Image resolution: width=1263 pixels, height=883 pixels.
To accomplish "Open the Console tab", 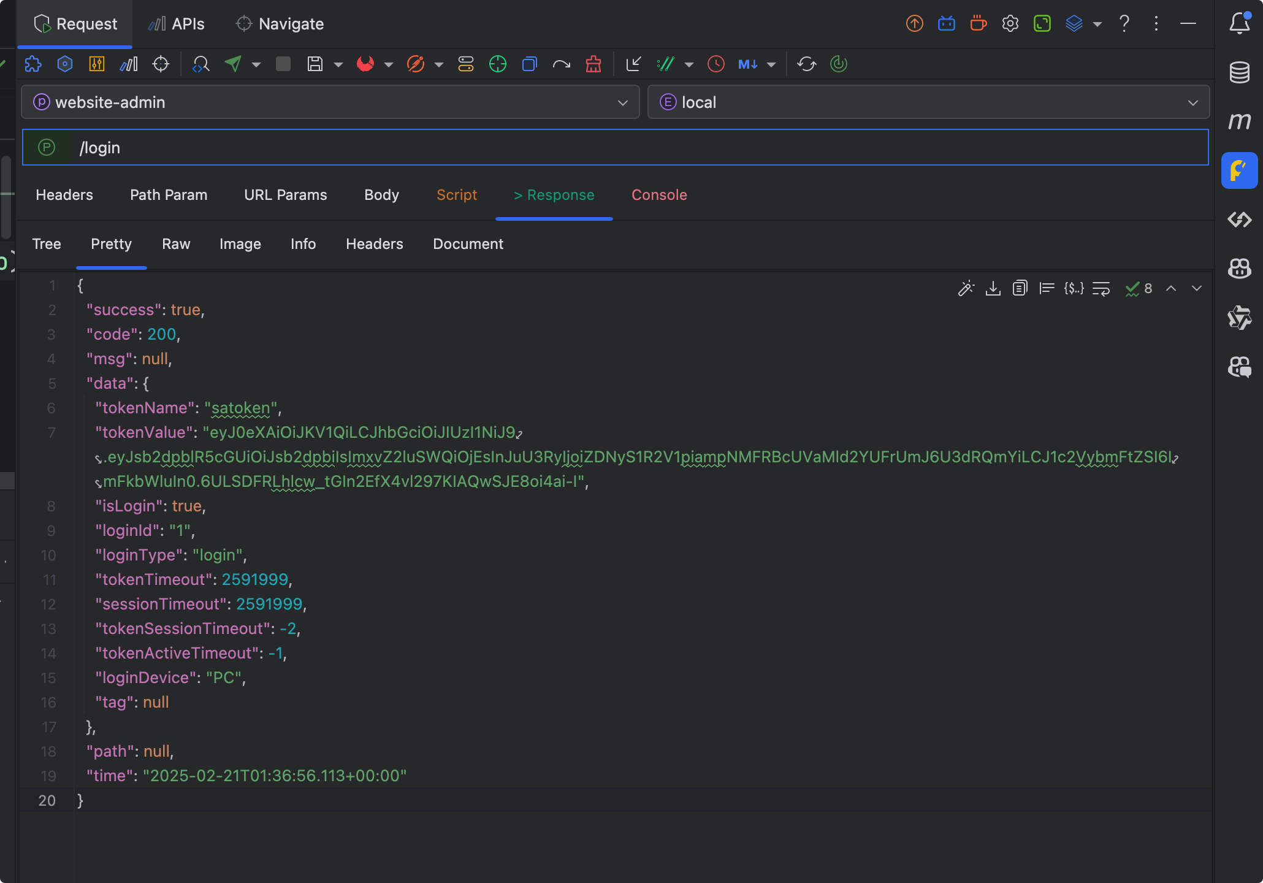I will pos(659,195).
